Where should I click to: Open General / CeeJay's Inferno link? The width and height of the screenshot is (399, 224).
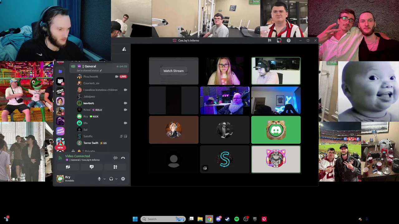pos(82,160)
